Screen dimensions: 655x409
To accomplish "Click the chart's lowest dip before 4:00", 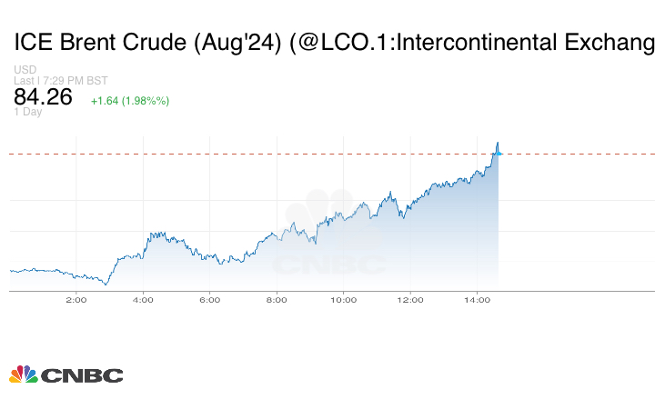I will [106, 284].
